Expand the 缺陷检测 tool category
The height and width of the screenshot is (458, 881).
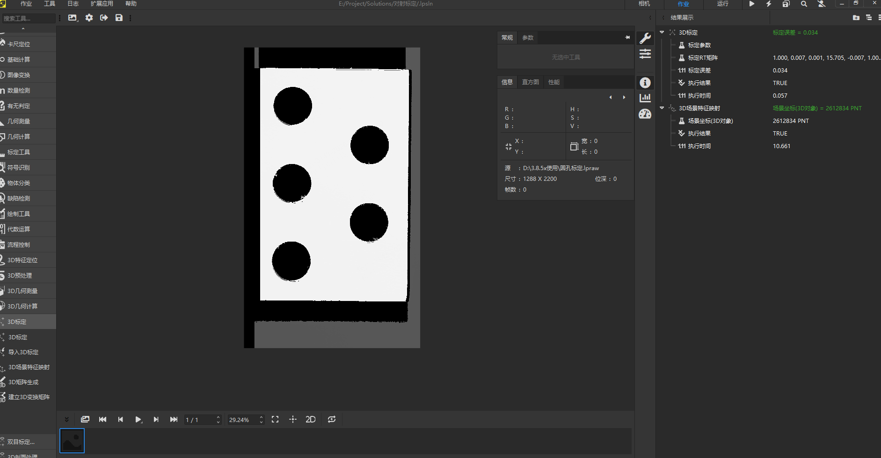(28, 198)
